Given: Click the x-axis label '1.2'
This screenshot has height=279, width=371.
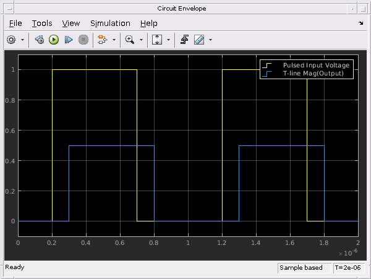Looking at the screenshot, I should click(x=222, y=243).
